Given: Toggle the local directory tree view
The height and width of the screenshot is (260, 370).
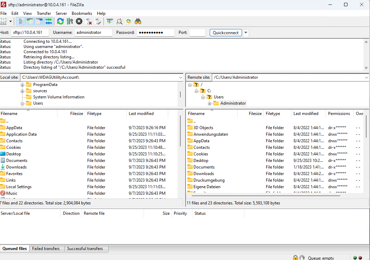Looking at the screenshot, I should pos(29,21).
